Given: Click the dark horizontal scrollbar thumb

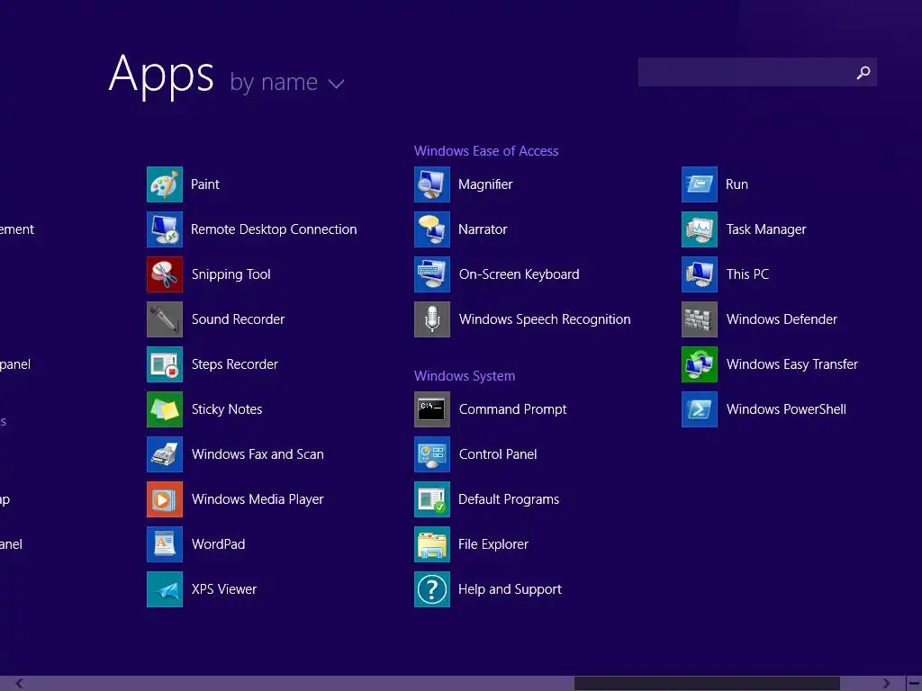Looking at the screenshot, I should coord(707,684).
